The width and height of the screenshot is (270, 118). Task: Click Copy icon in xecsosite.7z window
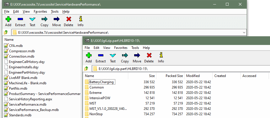coord(44,19)
